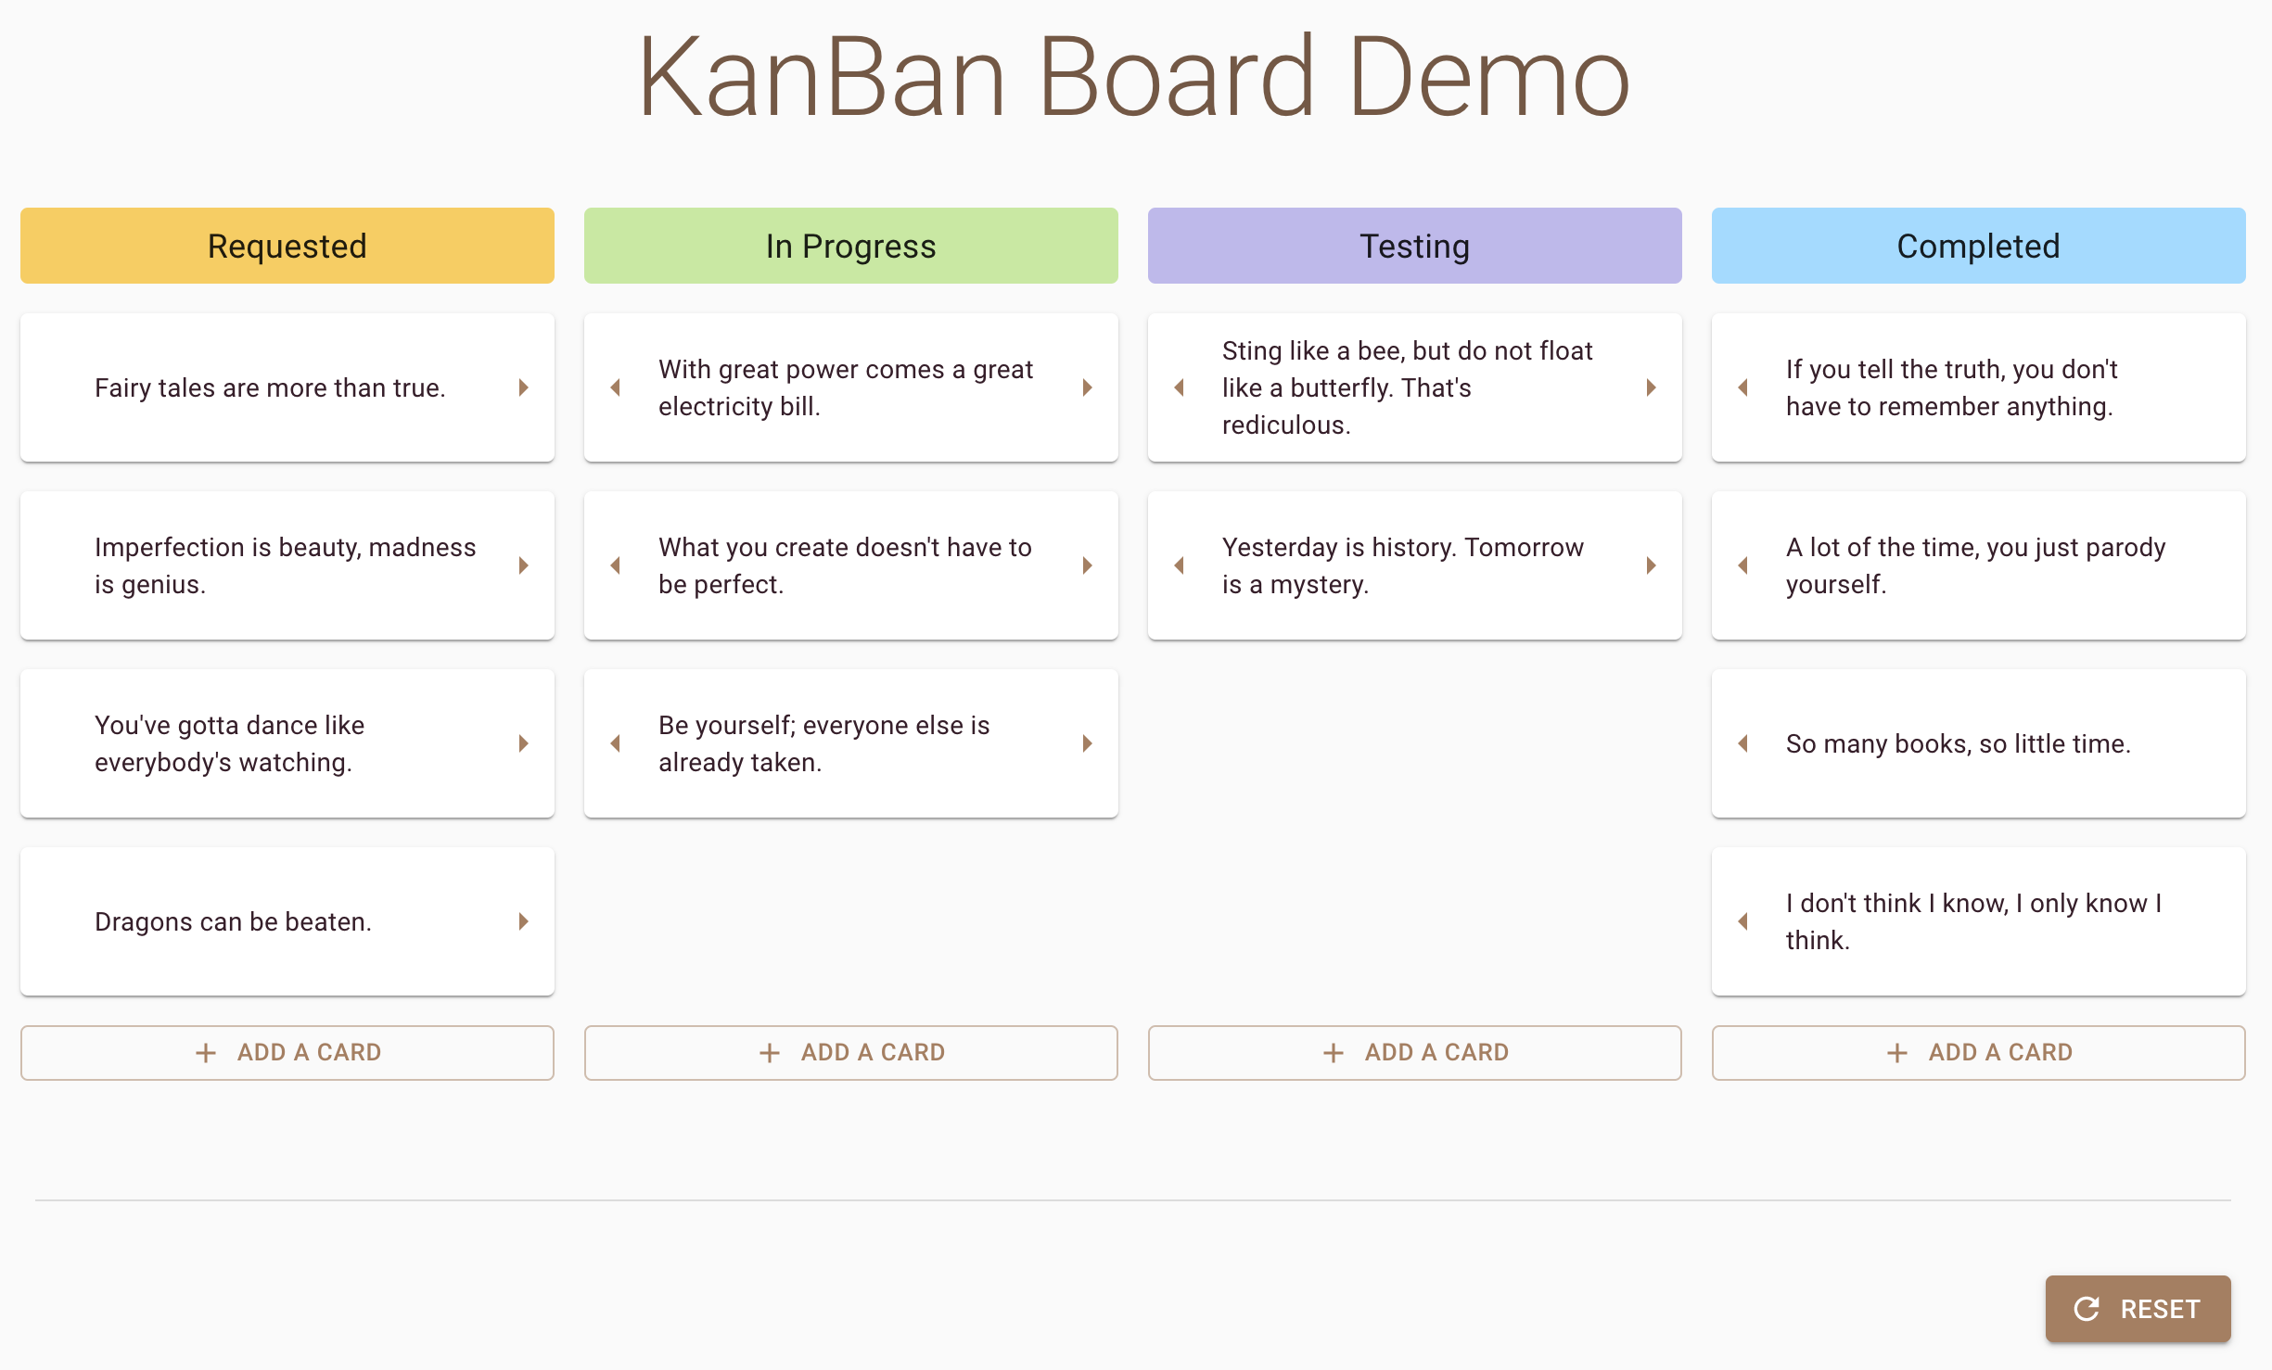Add a card to In Progress column
This screenshot has width=2272, height=1370.
tap(851, 1052)
